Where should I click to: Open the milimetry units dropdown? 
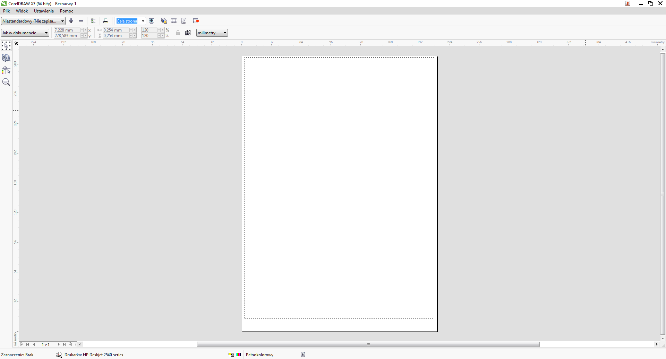tap(212, 33)
